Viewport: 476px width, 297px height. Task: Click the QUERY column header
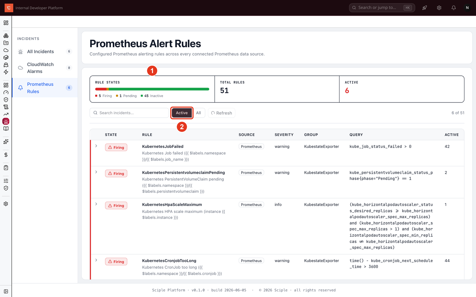tap(356, 135)
